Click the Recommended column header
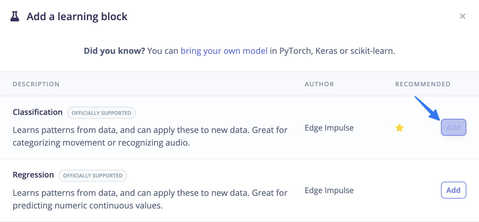This screenshot has width=479, height=222. (423, 84)
